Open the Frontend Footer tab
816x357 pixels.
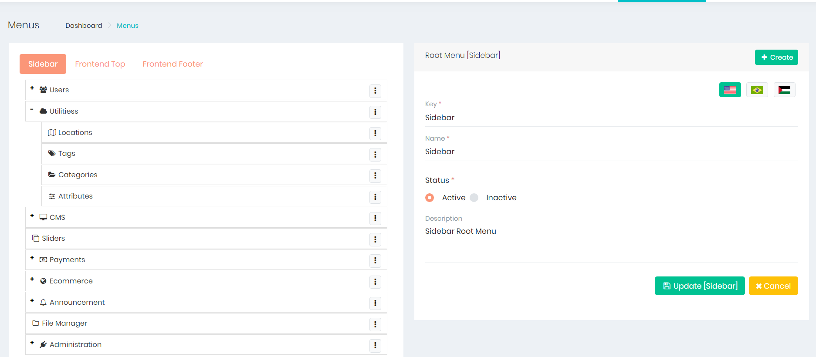(173, 64)
